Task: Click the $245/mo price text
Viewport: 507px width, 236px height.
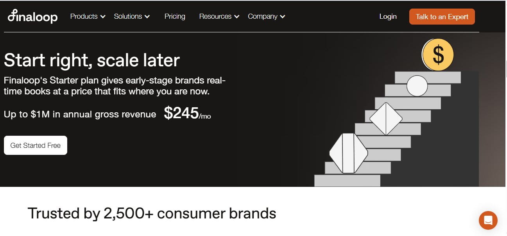Action: (x=188, y=113)
